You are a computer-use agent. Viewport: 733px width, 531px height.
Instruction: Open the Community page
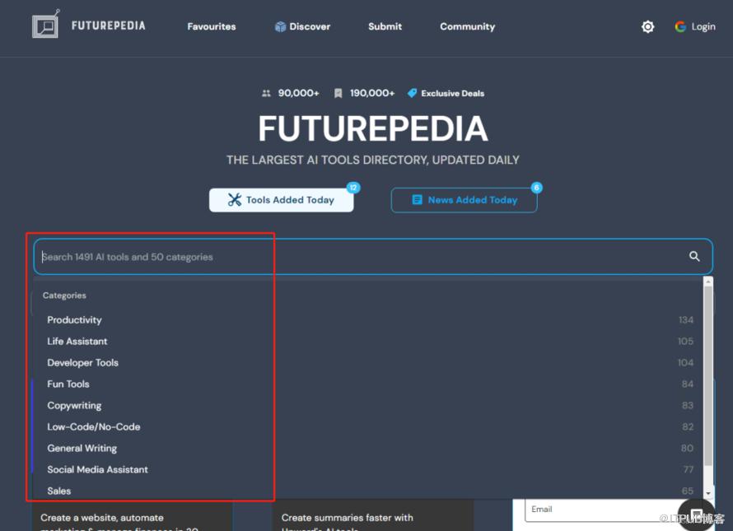pos(467,26)
